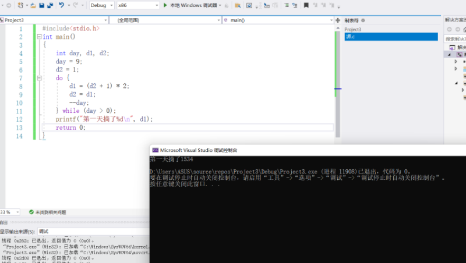Click the 'int day, d1, d2;' code line
This screenshot has width=466, height=263.
point(82,53)
